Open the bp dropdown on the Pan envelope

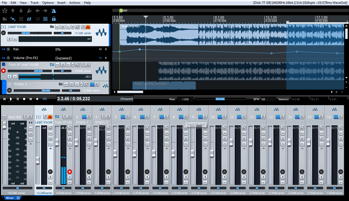(101, 49)
